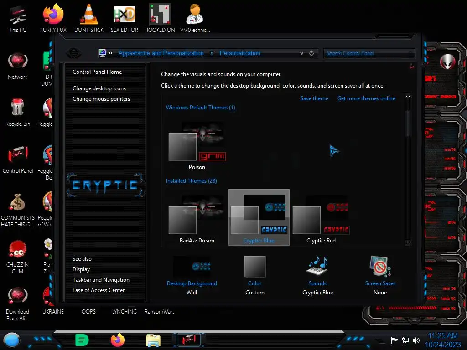Open the Network desktop icon
This screenshot has width=467, height=350.
tap(18, 66)
